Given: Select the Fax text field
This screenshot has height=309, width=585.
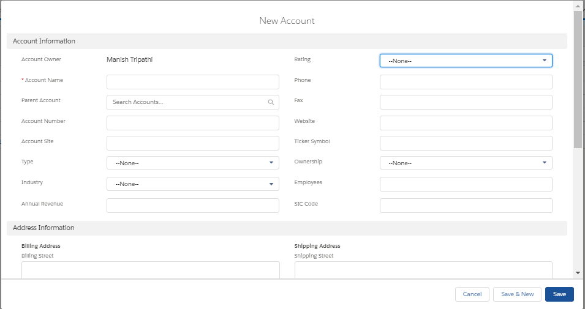Looking at the screenshot, I should (x=466, y=102).
